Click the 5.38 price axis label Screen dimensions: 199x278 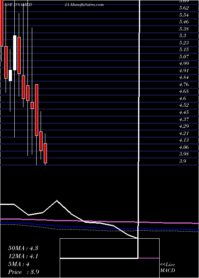point(184,29)
